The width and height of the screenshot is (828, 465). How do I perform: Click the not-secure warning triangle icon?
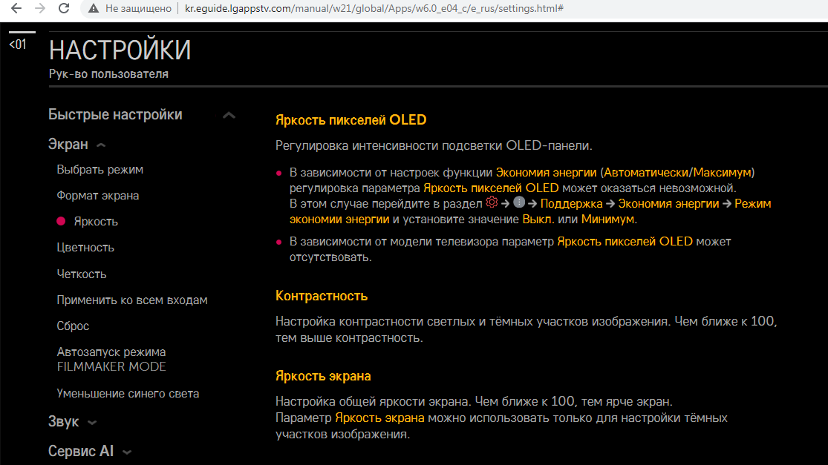93,9
